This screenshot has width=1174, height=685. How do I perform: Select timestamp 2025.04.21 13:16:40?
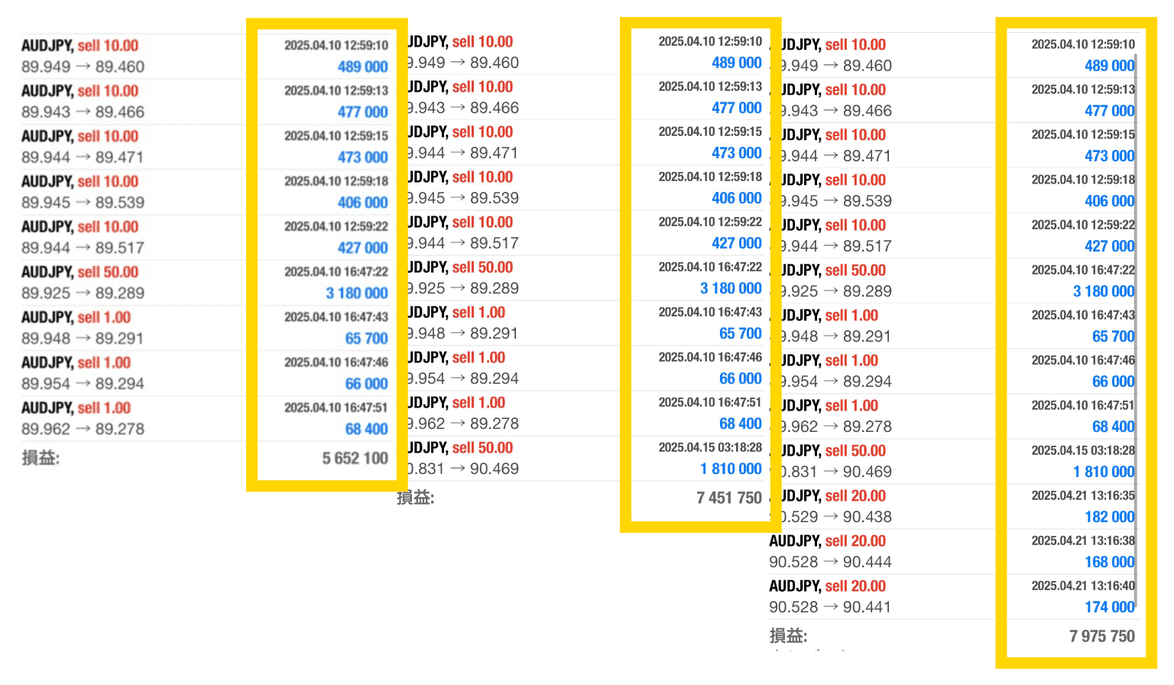point(1083,586)
